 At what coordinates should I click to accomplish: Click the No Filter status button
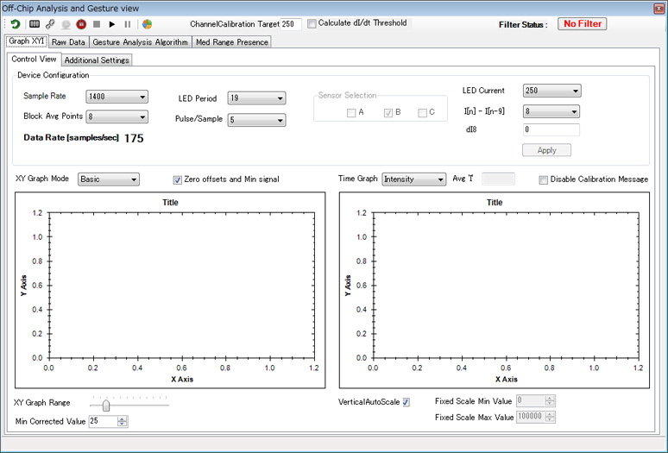point(582,24)
